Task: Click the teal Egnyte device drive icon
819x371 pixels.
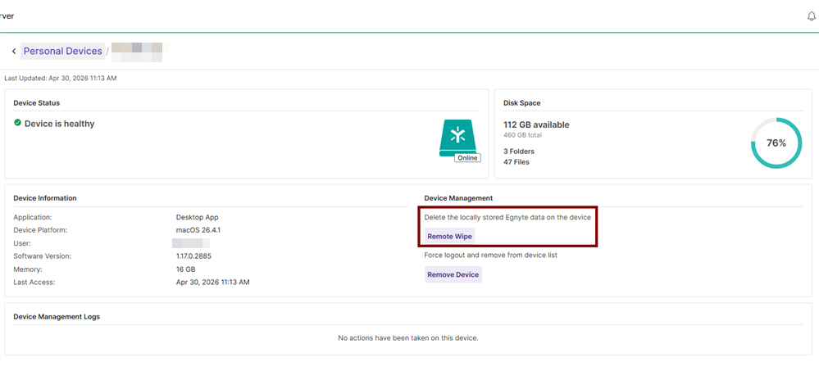Action: click(x=459, y=138)
